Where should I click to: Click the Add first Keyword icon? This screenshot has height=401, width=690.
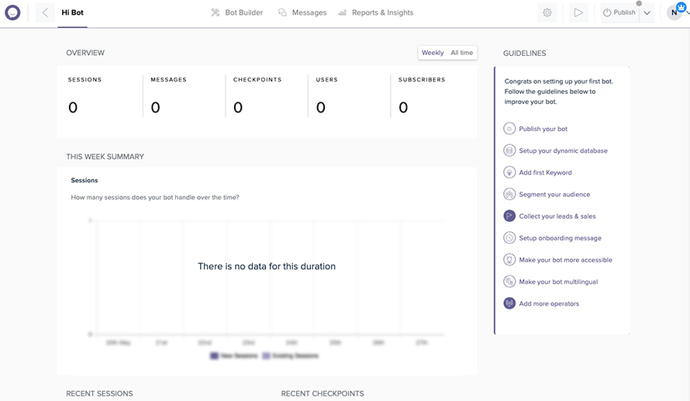tap(509, 172)
